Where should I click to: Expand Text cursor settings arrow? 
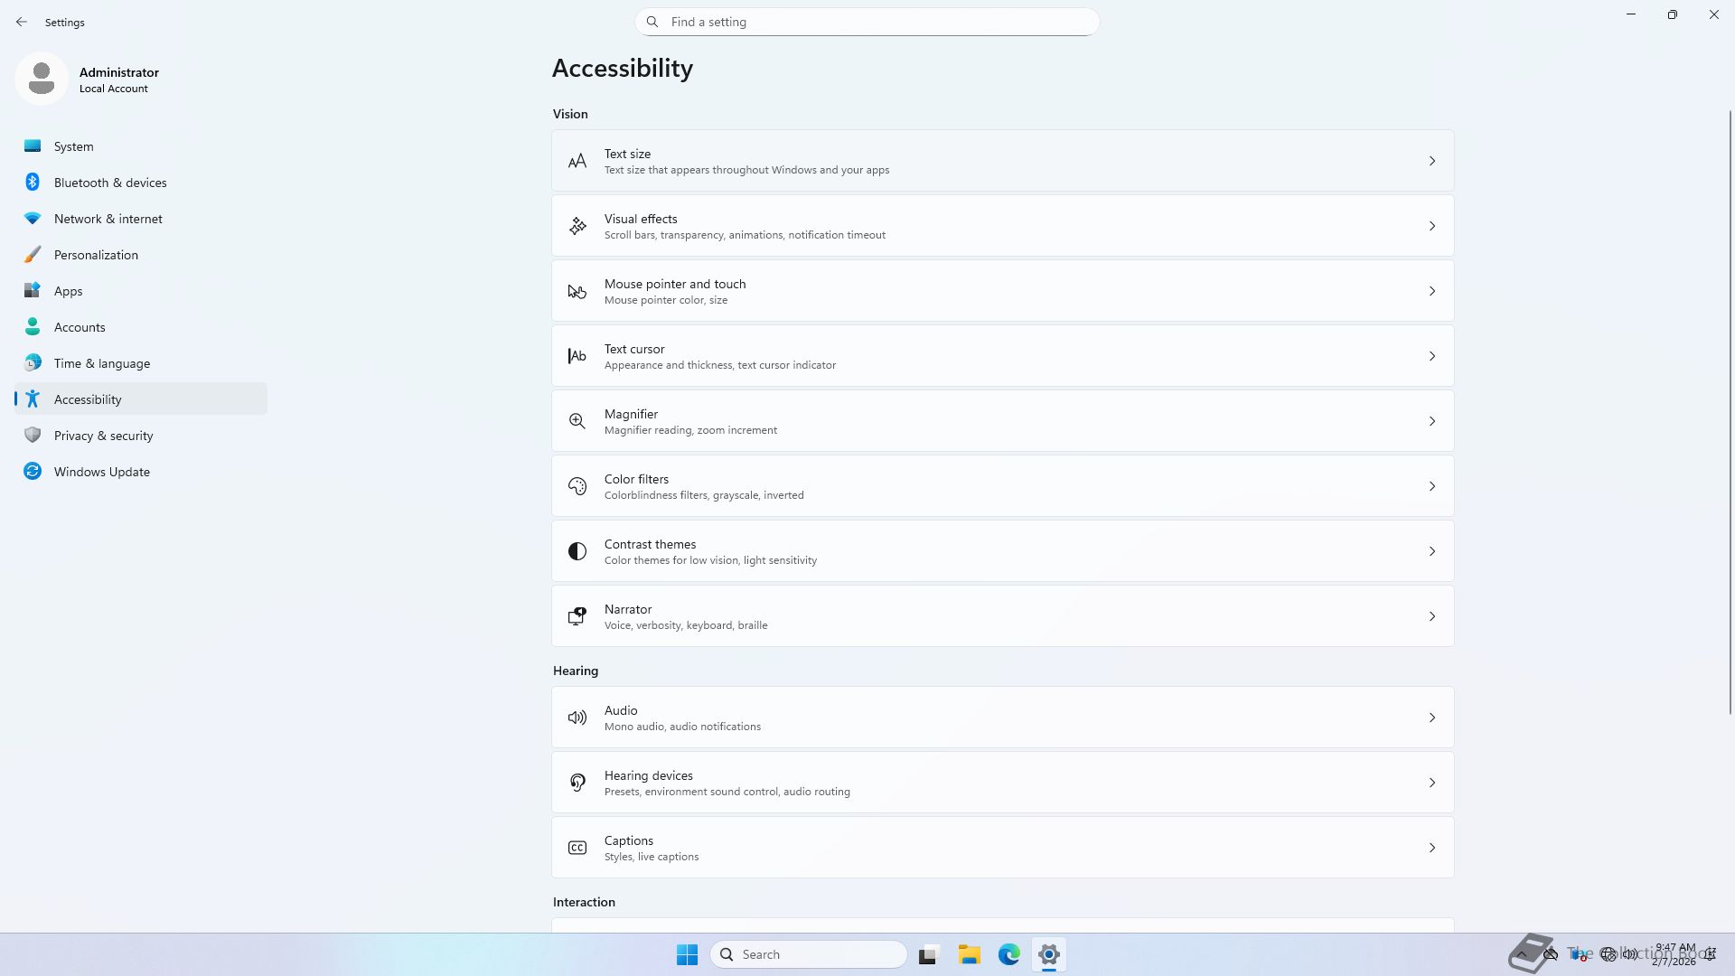[1431, 357]
